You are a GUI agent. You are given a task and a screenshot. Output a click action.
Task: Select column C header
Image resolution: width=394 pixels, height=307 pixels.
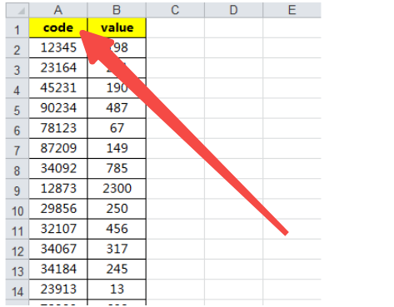175,10
